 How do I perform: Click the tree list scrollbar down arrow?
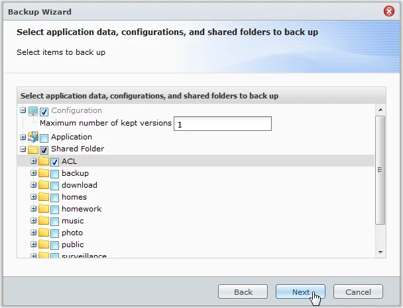[x=380, y=252]
